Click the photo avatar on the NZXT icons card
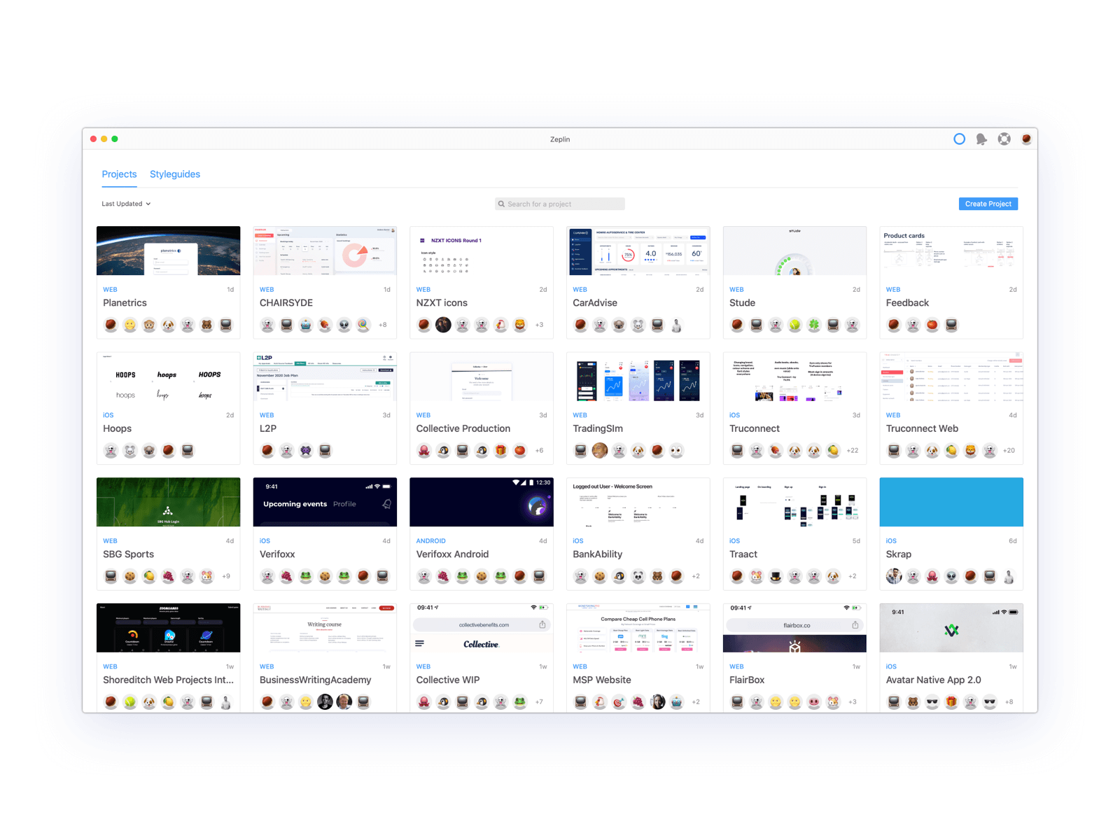 coord(443,325)
